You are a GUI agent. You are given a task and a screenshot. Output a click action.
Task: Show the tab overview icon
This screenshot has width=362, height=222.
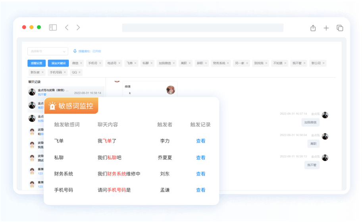click(x=340, y=28)
